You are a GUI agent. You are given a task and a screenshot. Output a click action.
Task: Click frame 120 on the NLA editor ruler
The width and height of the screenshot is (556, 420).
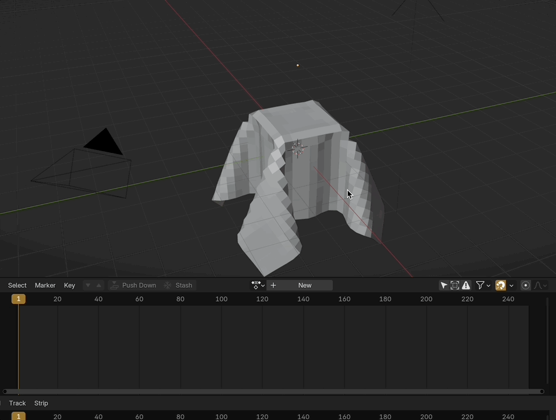[x=262, y=416]
